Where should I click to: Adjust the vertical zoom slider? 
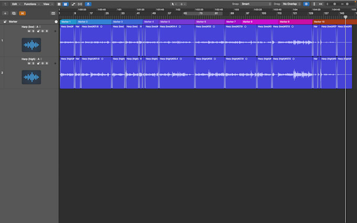334,4
